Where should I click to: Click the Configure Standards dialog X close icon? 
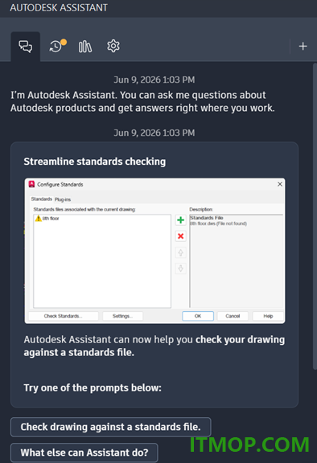coord(280,184)
